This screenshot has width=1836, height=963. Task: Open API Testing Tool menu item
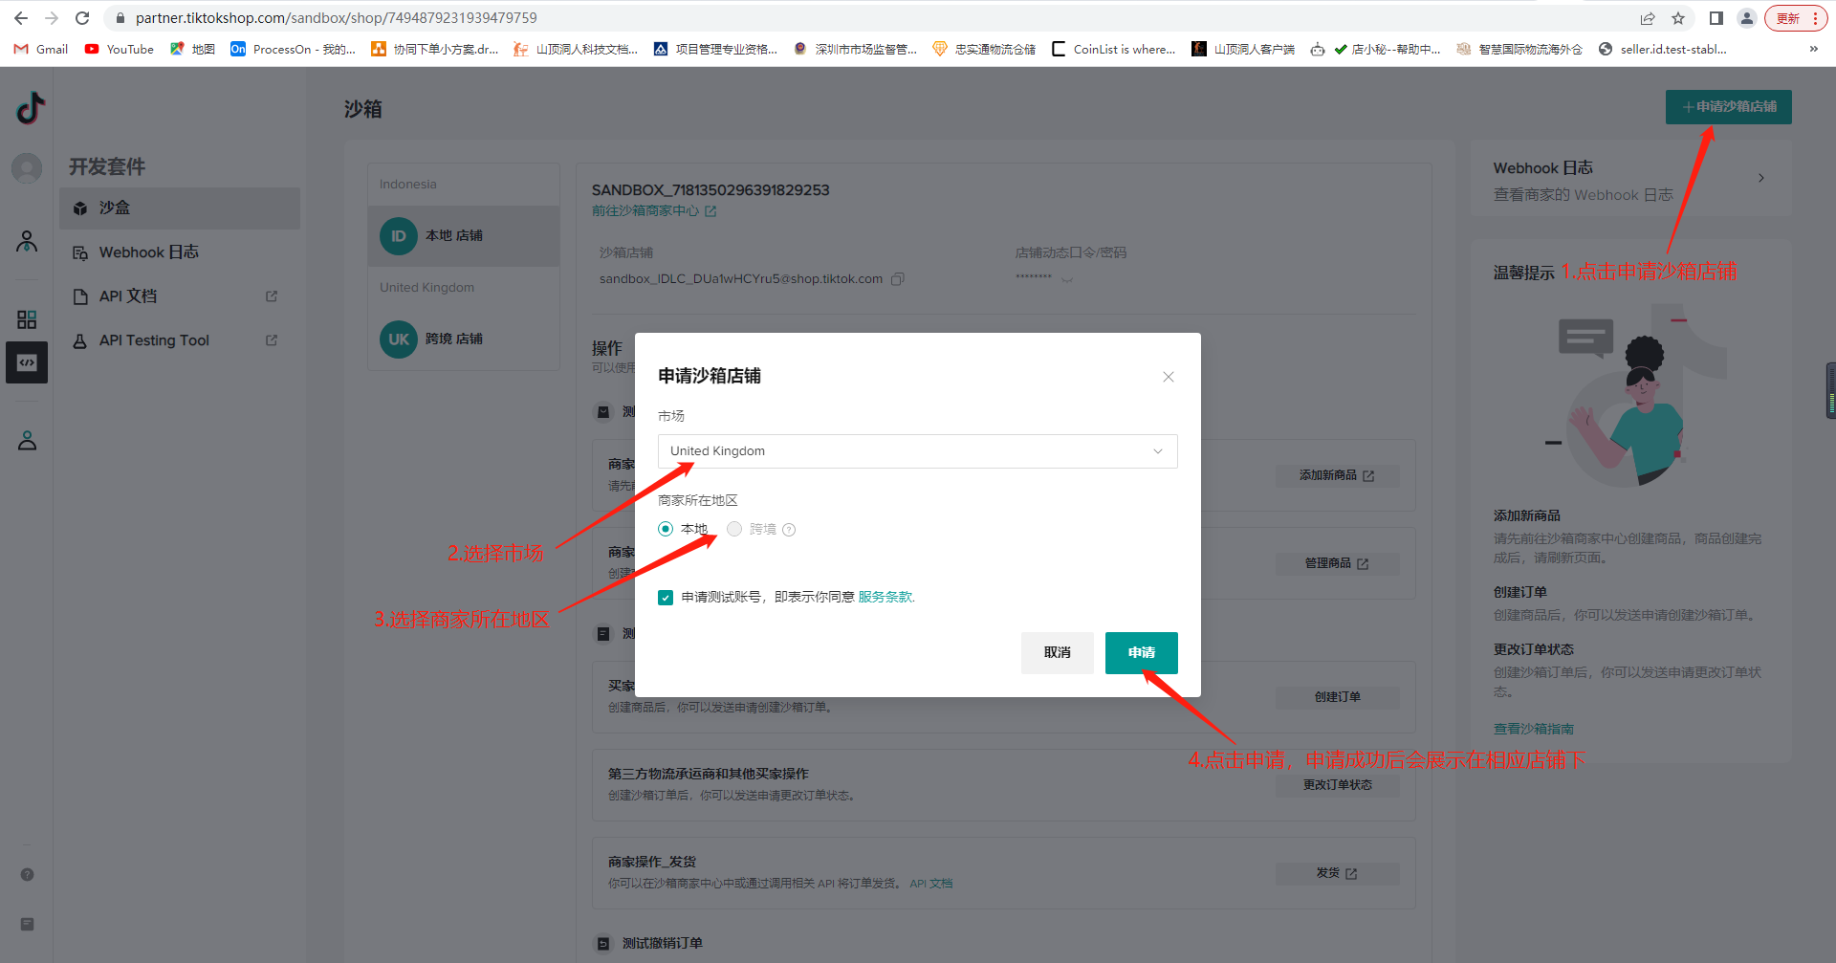click(x=154, y=340)
